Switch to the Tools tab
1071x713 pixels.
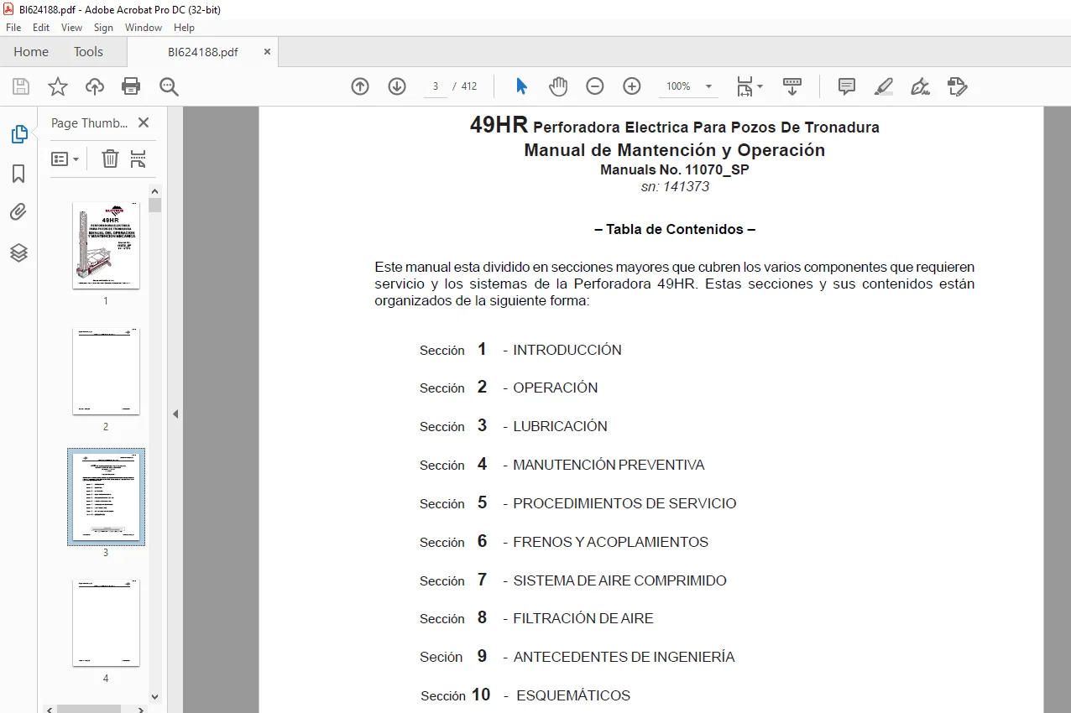(x=88, y=52)
